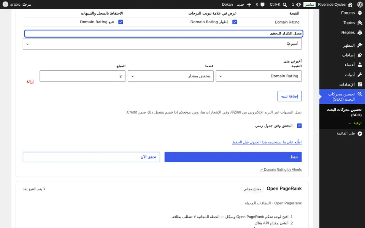Open اطّلع على ما يستخدمه هذا الجدول link

point(267,142)
